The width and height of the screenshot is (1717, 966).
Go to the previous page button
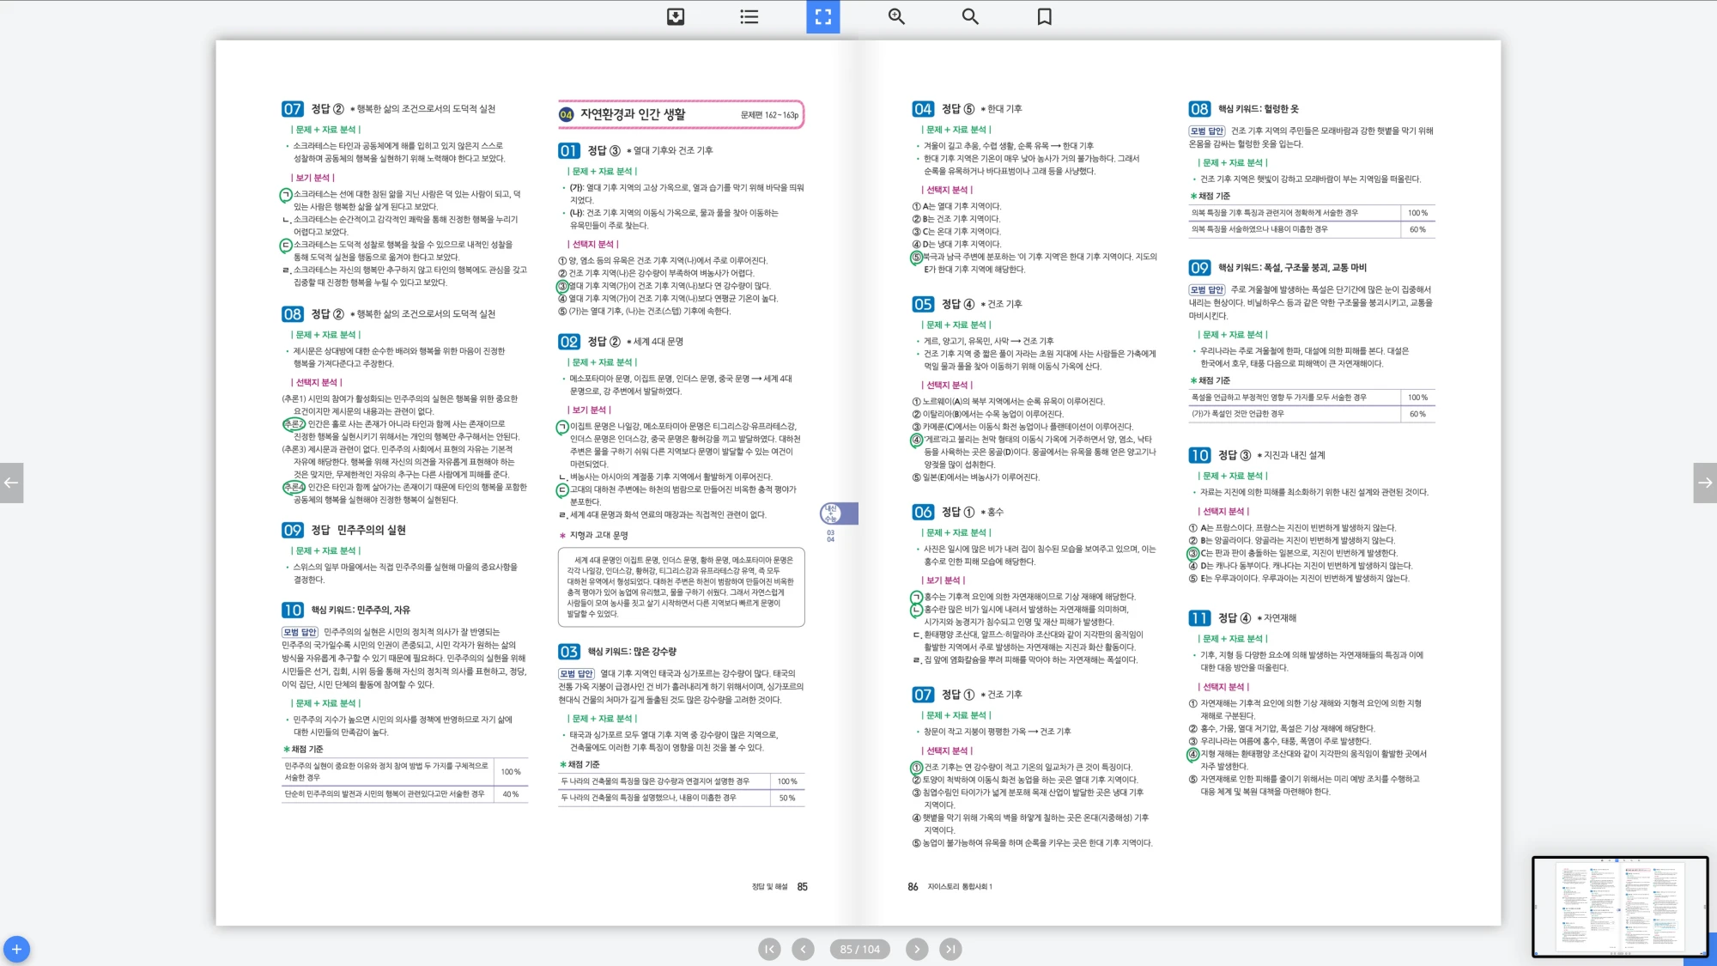803,949
